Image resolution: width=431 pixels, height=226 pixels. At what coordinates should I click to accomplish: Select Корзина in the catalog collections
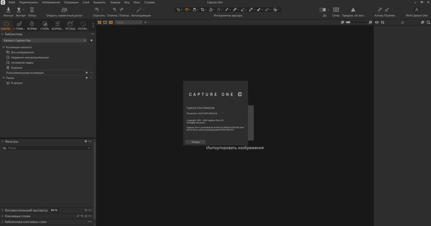pyautogui.click(x=17, y=67)
